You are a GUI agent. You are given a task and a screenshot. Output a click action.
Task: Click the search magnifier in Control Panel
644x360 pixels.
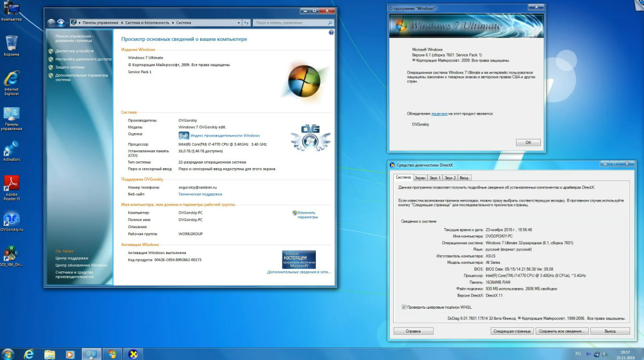pos(330,22)
